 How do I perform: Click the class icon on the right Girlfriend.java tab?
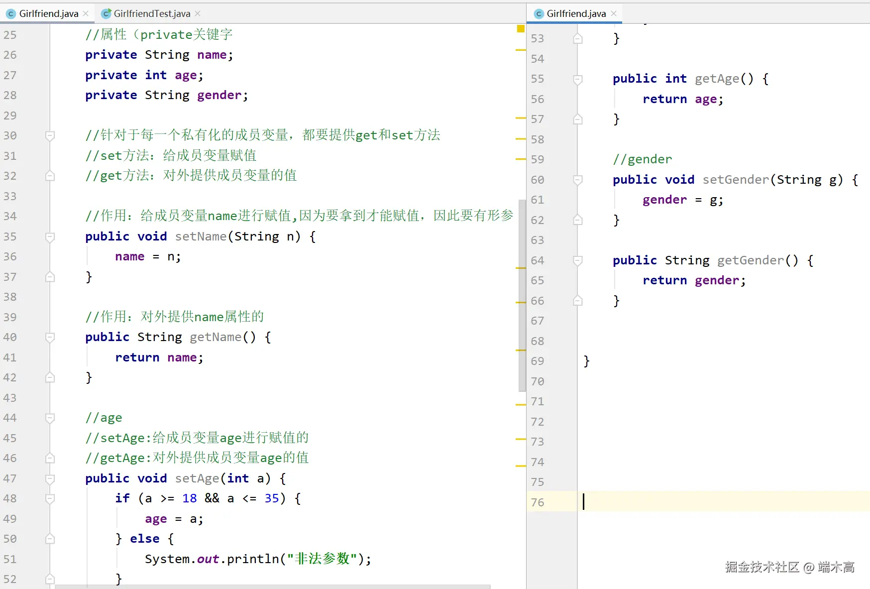(x=539, y=13)
